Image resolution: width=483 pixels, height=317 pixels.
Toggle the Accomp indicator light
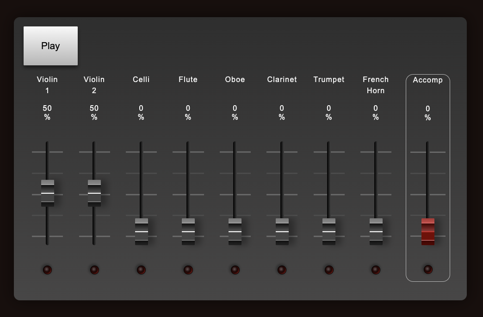point(428,269)
